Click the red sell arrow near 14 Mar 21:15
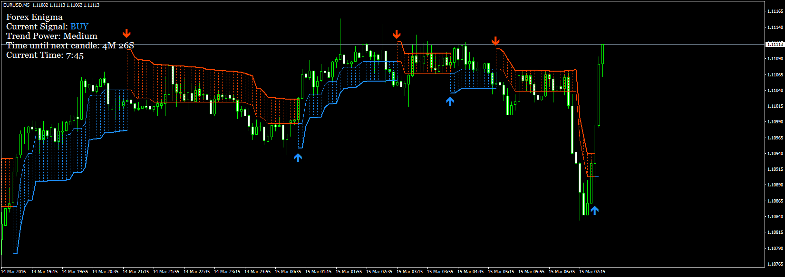The image size is (785, 277). [x=126, y=33]
